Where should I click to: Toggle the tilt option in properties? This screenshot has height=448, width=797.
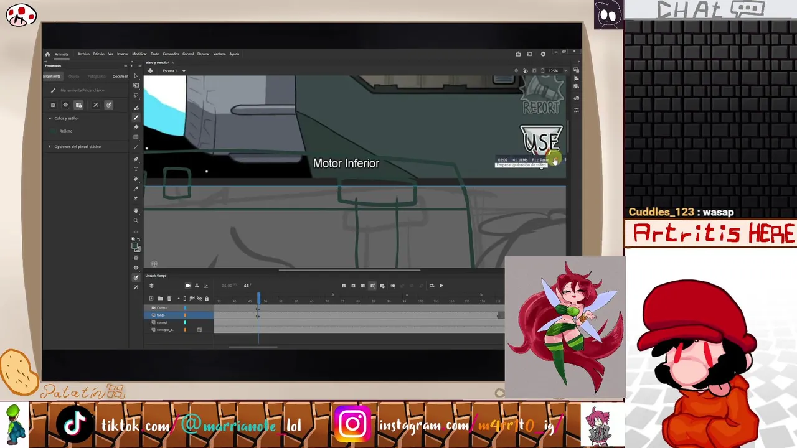coord(108,105)
